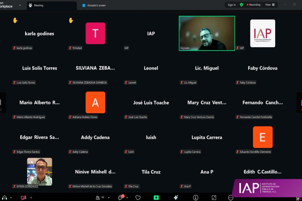Click the Sign in button
Image resolution: width=302 pixels, height=201 pixels.
pos(232,5)
